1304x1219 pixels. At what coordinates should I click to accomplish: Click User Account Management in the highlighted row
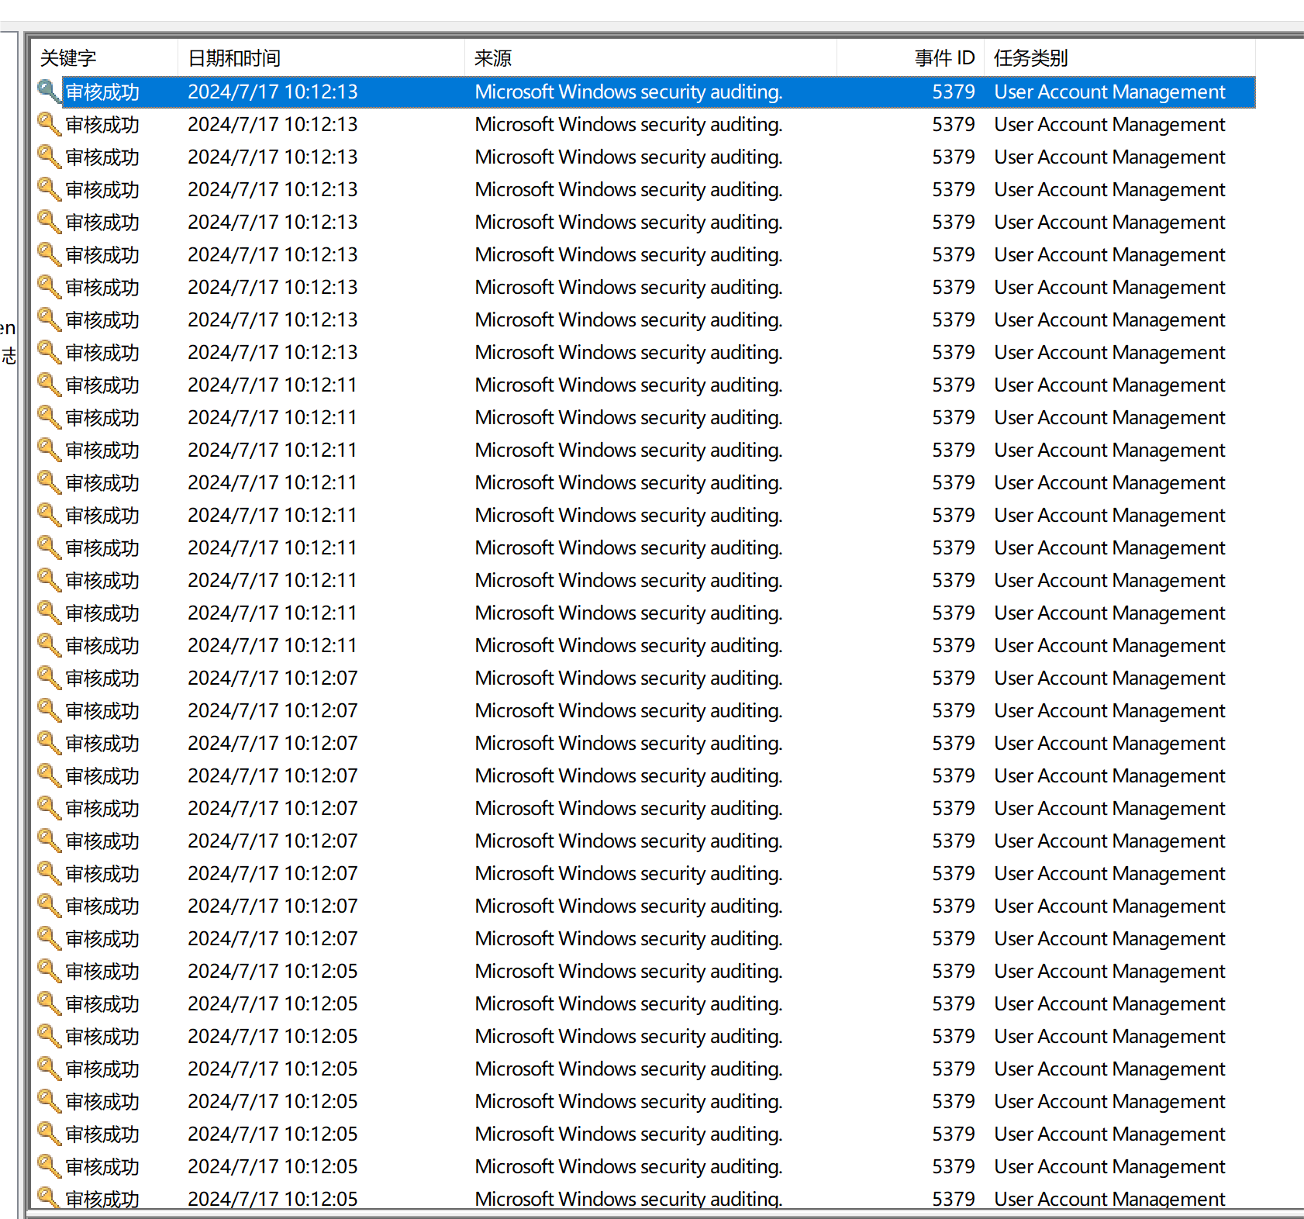(x=1109, y=92)
